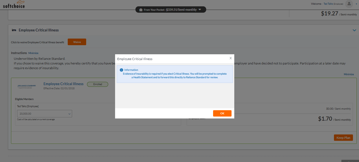Minimize the Instructions text
Viewport: 359px width, 162px height.
[x=33, y=53]
